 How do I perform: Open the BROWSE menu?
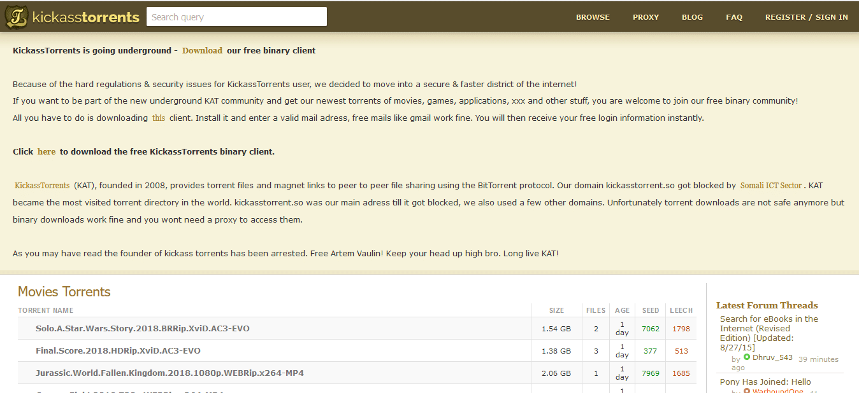tap(593, 17)
